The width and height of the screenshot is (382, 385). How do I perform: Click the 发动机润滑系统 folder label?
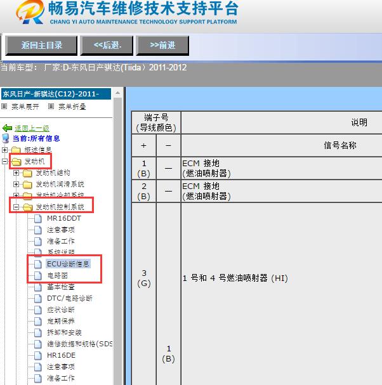click(60, 184)
